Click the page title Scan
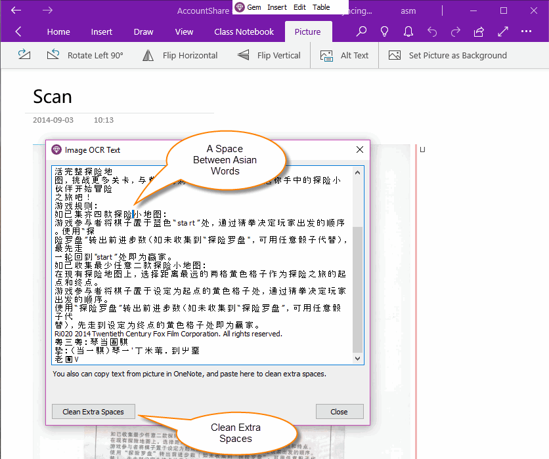The image size is (549, 459). tap(52, 96)
